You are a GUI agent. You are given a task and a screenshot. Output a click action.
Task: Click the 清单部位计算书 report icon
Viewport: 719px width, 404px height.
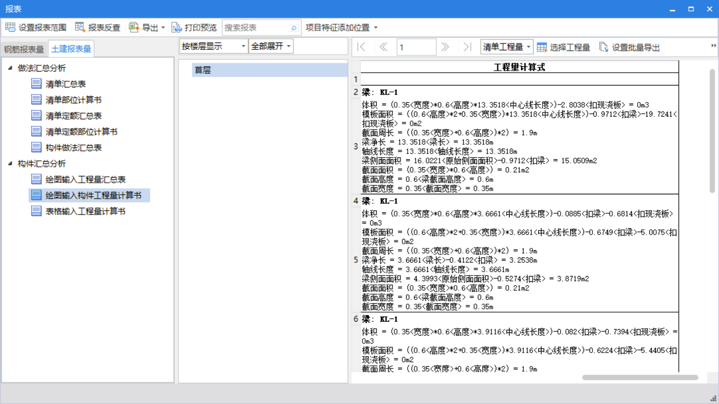(36, 99)
